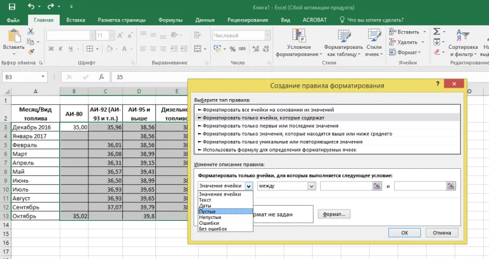Open the font size 11 dropdown

coord(111,35)
